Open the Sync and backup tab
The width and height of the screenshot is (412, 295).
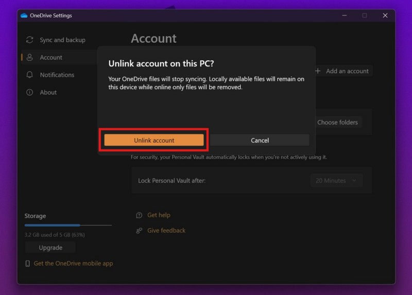pyautogui.click(x=62, y=40)
